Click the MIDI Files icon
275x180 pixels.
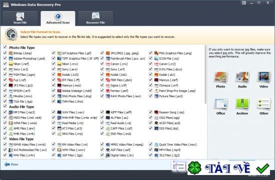click(x=10, y=118)
